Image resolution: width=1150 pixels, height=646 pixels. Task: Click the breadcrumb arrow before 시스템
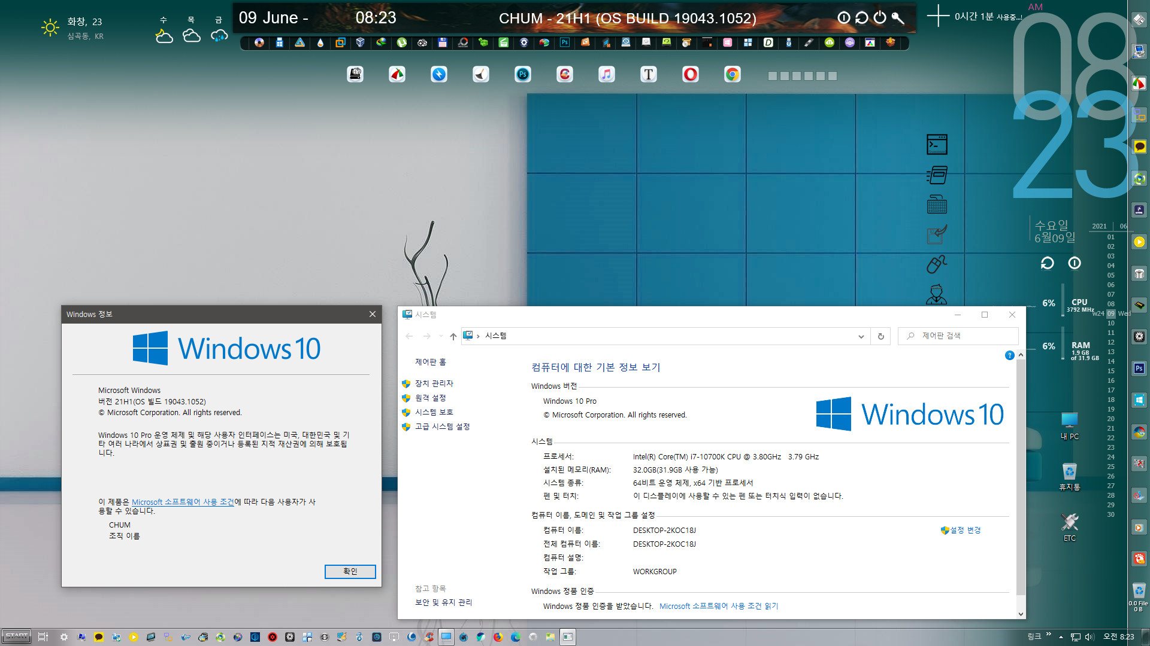478,337
